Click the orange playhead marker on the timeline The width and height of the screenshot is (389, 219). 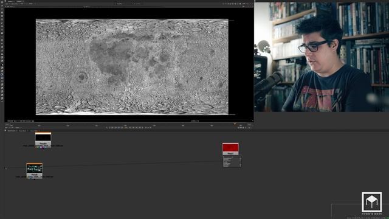[x=235, y=123]
